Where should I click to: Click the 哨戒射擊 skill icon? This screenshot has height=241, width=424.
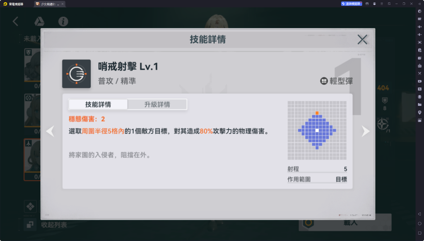point(77,74)
